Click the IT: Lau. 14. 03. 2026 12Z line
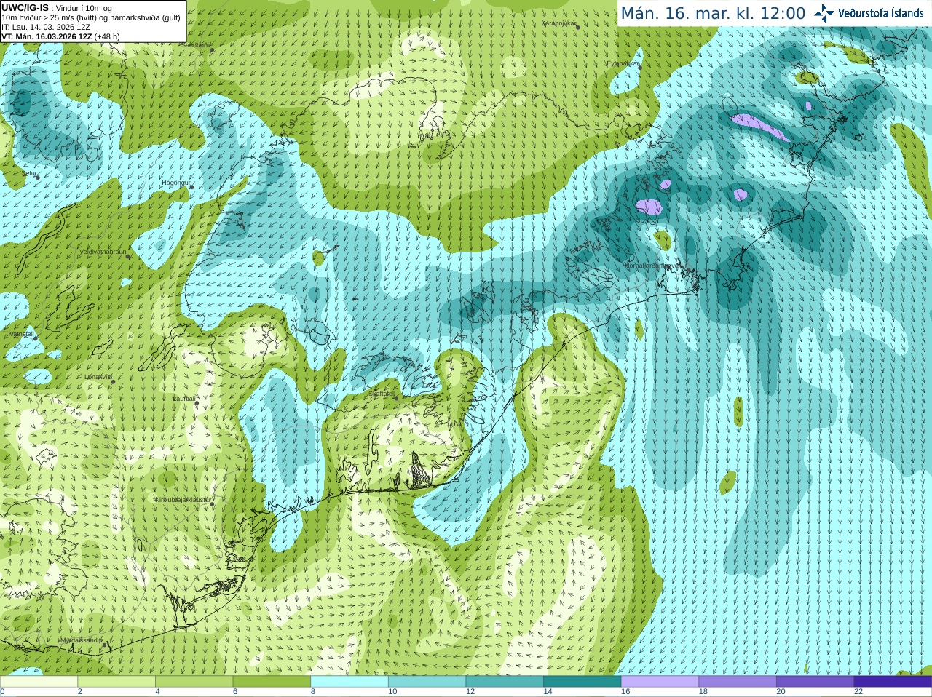Viewport: 932px width, 697px height. tap(46, 27)
